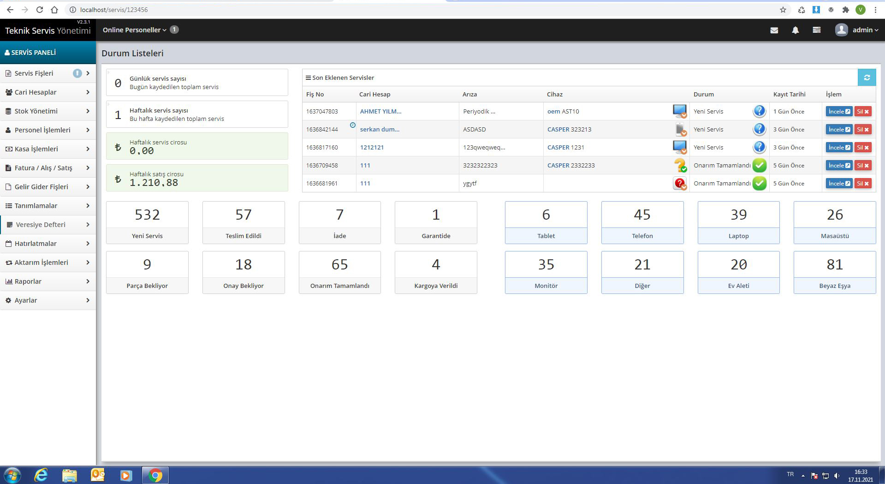Click Sil button for fiş 1636817160
The width and height of the screenshot is (885, 484).
click(x=862, y=148)
